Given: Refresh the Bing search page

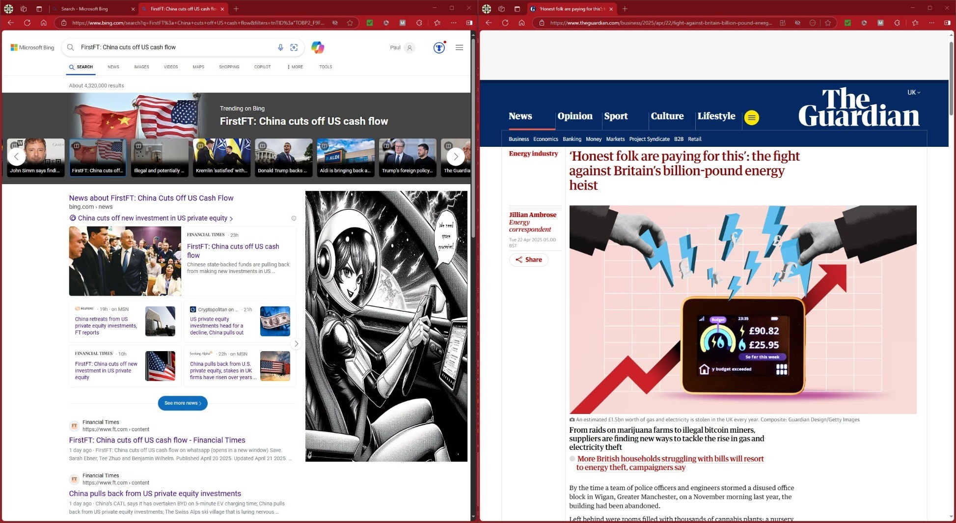Looking at the screenshot, I should (27, 23).
